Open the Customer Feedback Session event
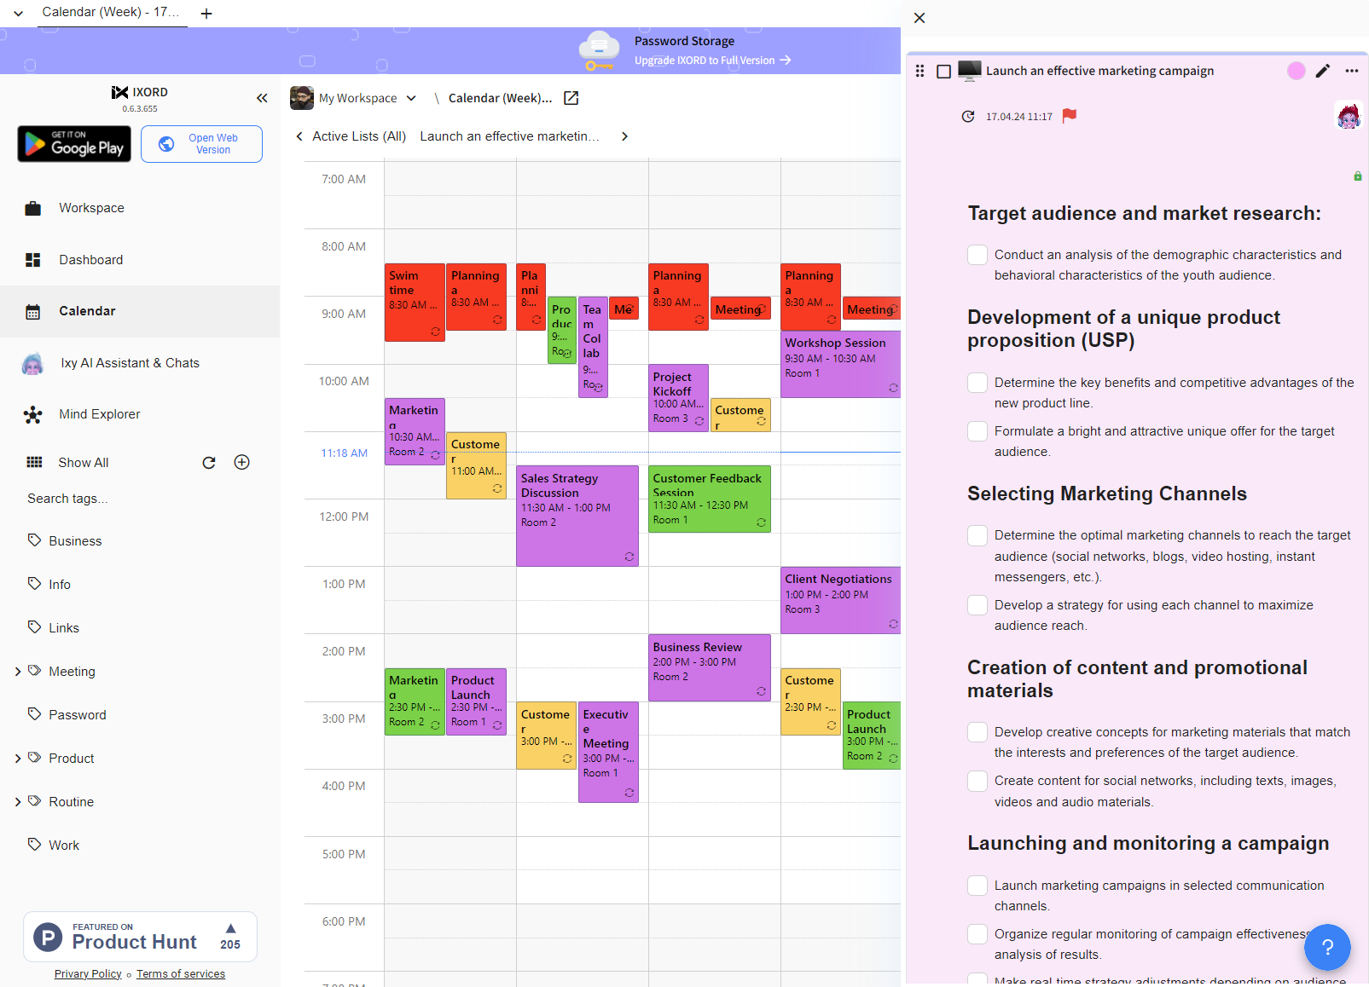Image resolution: width=1369 pixels, height=987 pixels. (710, 499)
